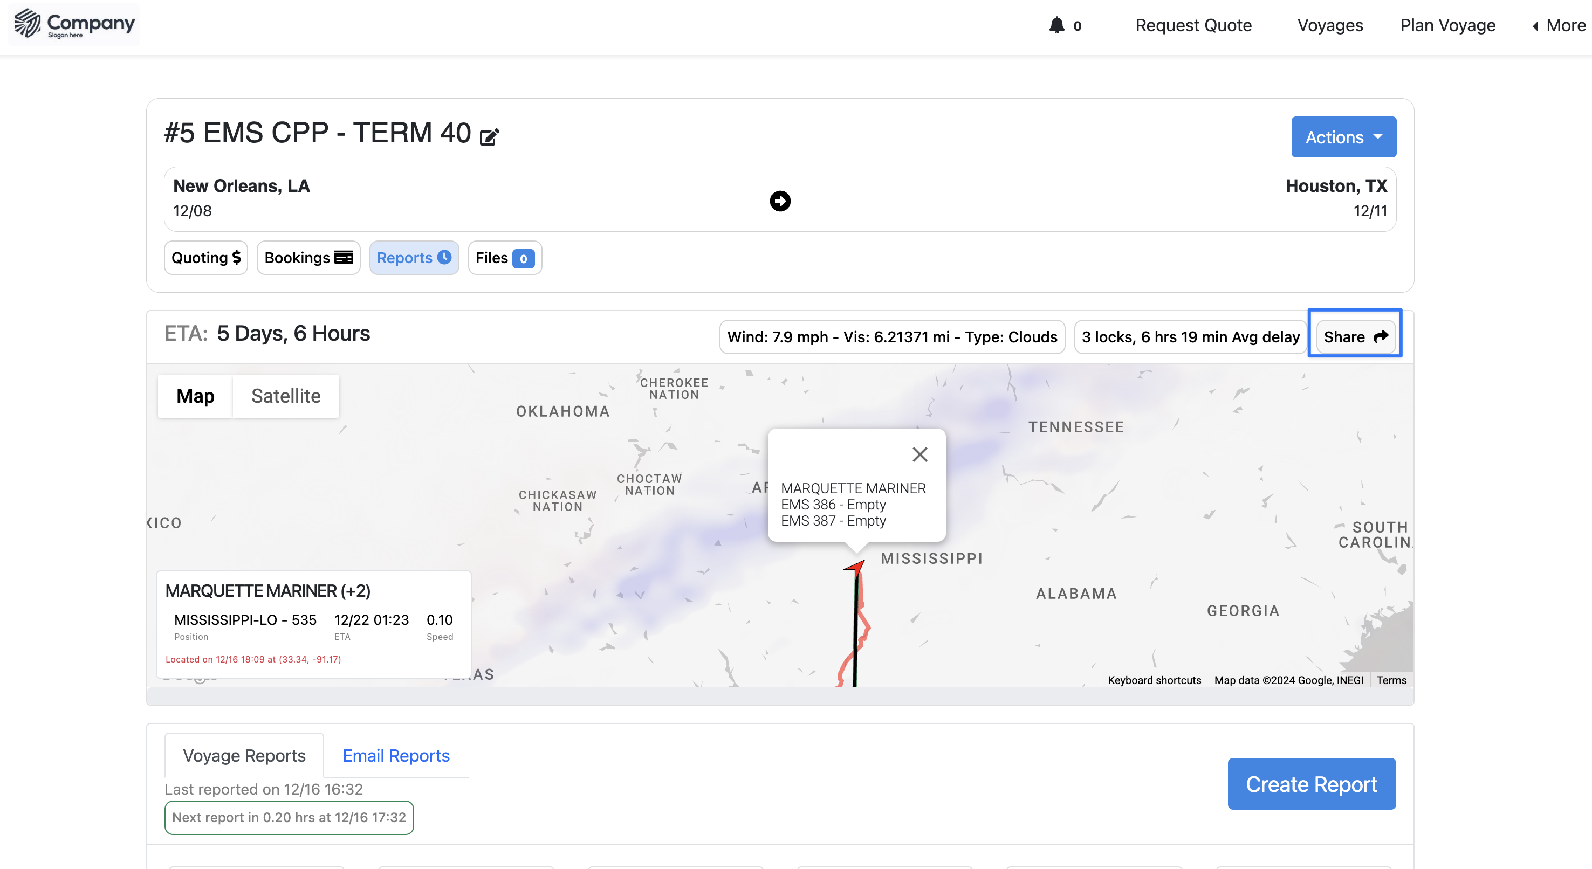Close the Marquette Mariner map popup
Screen dimensions: 1592x869
point(919,454)
